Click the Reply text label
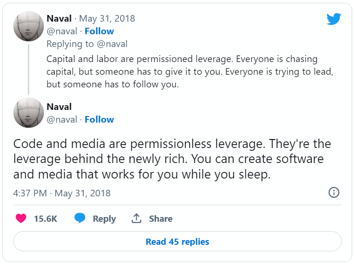Viewport: 354px width, 264px height. [104, 218]
